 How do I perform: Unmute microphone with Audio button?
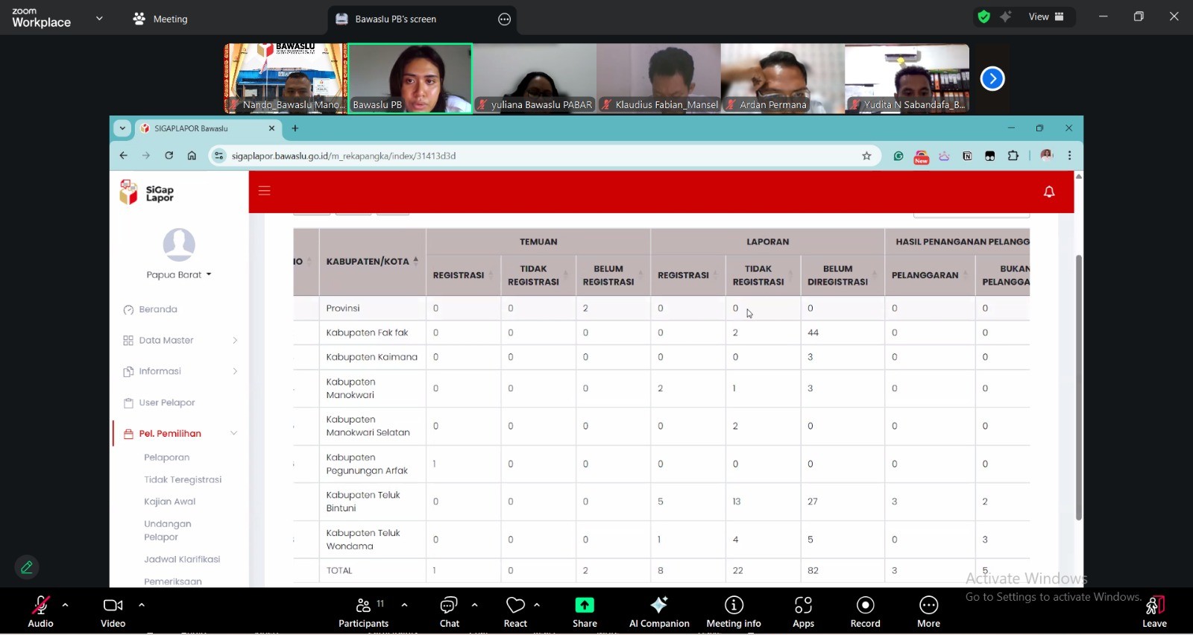tap(40, 611)
